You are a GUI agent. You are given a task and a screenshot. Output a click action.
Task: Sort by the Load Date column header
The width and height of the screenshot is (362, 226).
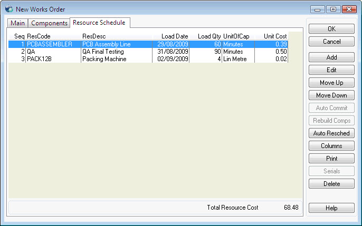pyautogui.click(x=175, y=36)
